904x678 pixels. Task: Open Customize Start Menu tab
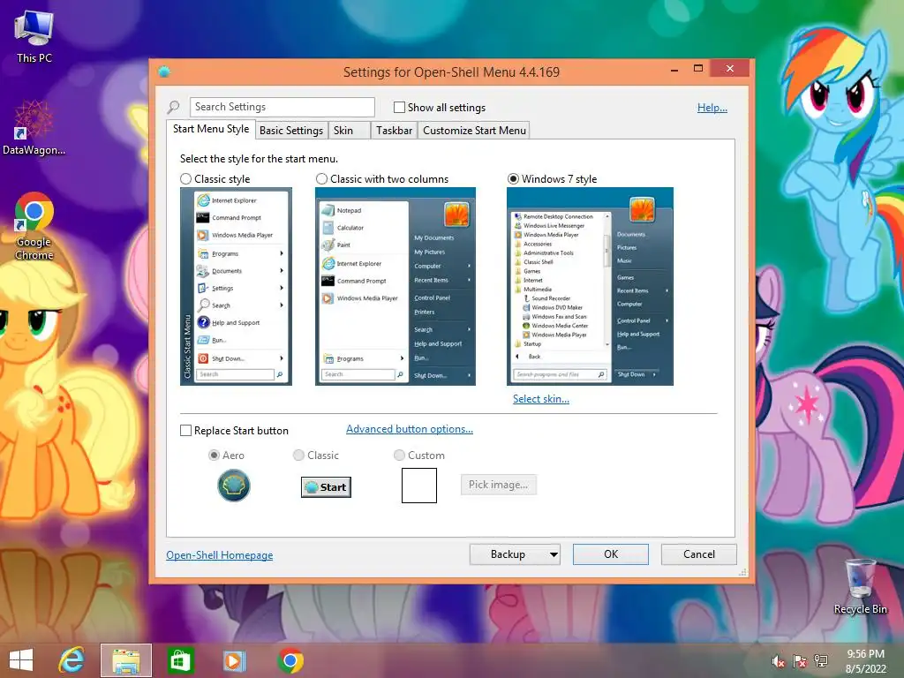(474, 131)
